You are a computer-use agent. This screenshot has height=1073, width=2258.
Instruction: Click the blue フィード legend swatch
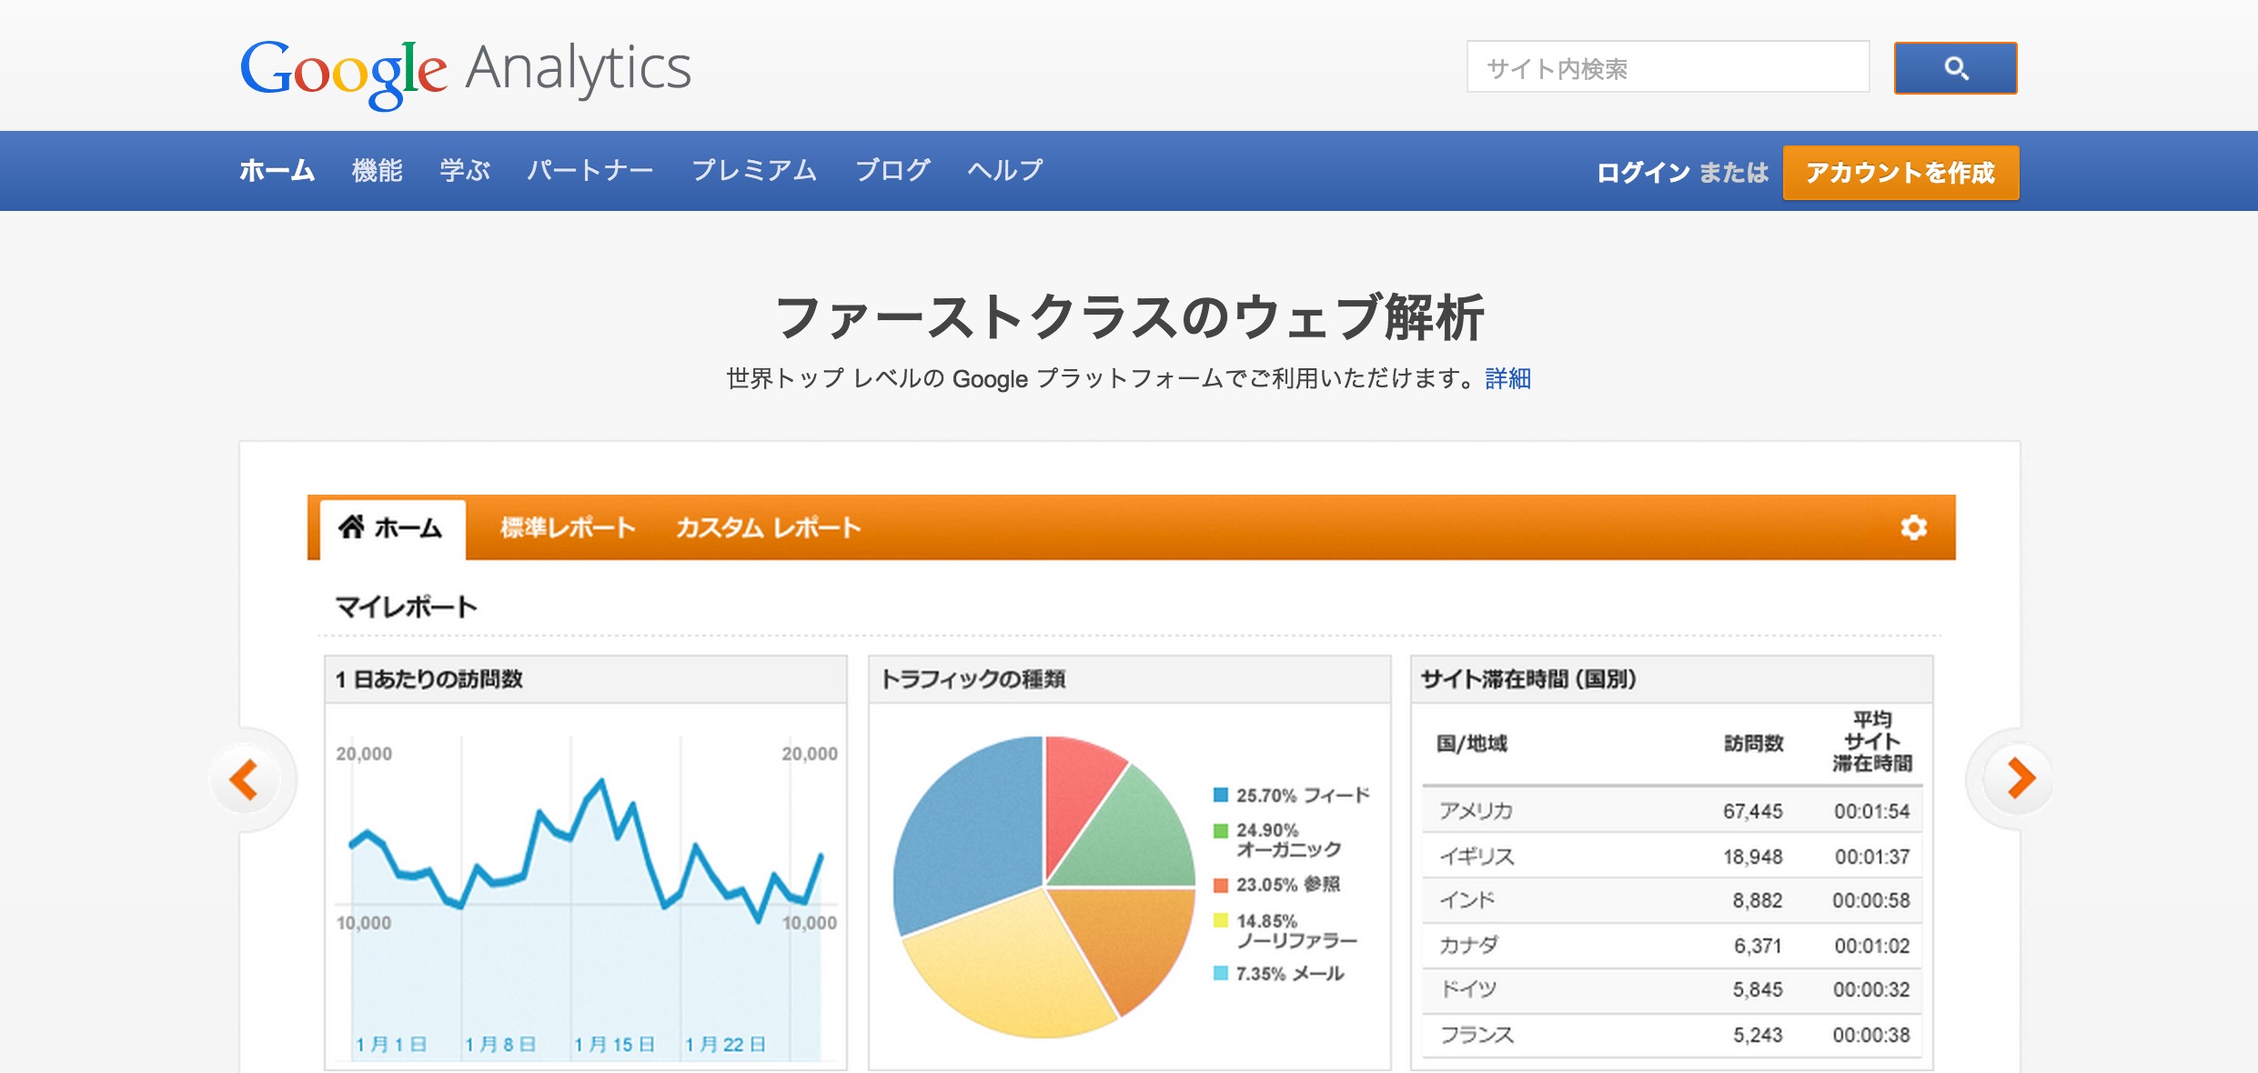click(1221, 796)
